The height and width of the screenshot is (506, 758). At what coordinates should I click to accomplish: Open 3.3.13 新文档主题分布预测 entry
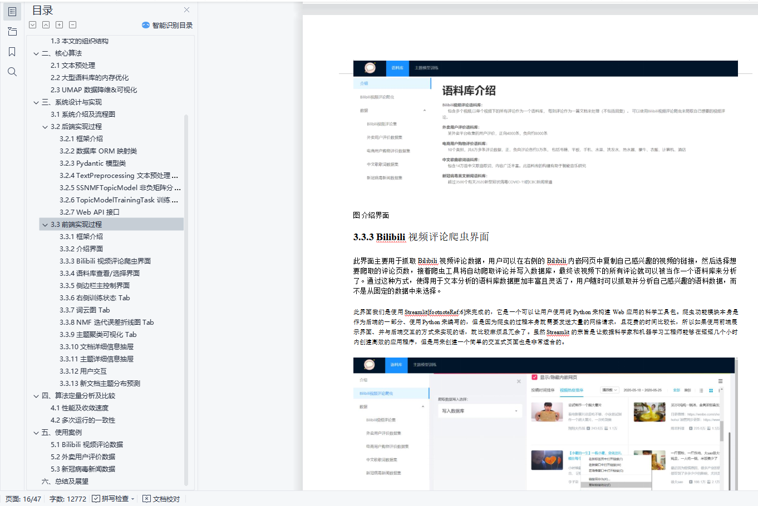[x=100, y=384]
